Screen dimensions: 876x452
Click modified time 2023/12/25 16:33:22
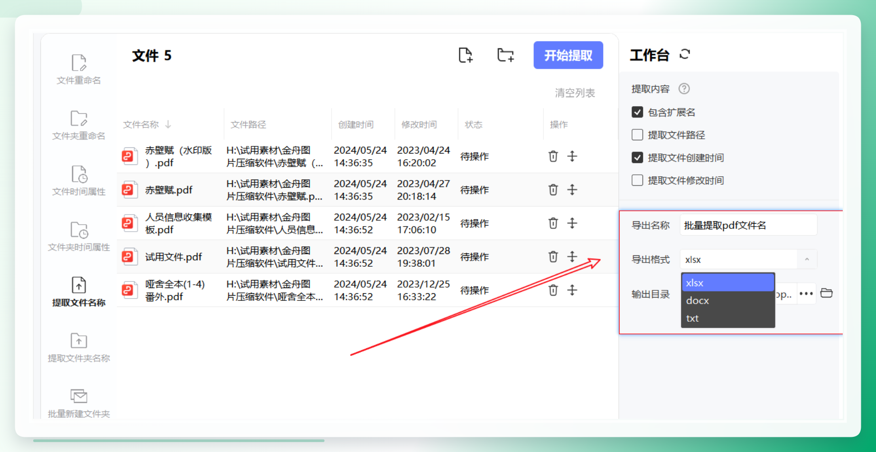423,290
